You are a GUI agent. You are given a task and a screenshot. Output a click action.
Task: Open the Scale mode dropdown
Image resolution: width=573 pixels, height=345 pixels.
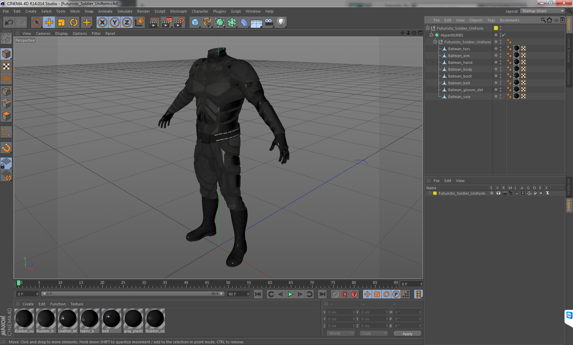click(x=374, y=333)
